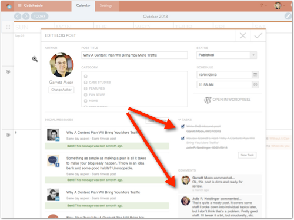294x220 pixels.
Task: Click Open in WordPress link
Action: click(228, 100)
